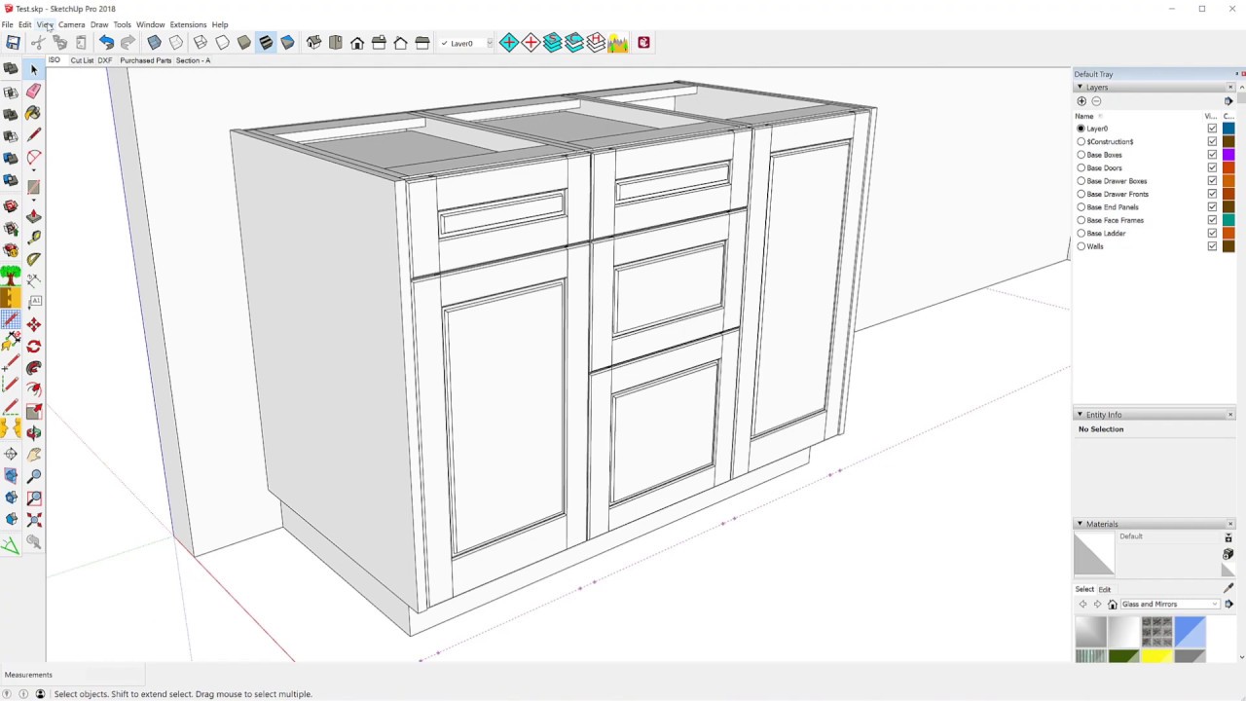
Task: Select the Protractor tool
Action: tap(33, 259)
